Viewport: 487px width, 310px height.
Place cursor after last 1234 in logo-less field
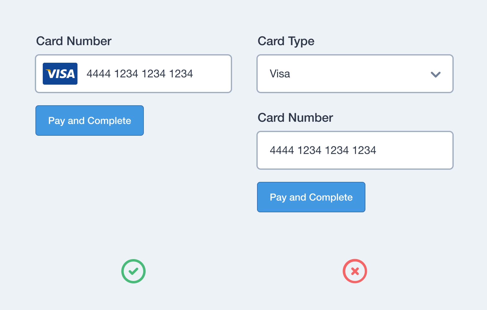coord(377,151)
